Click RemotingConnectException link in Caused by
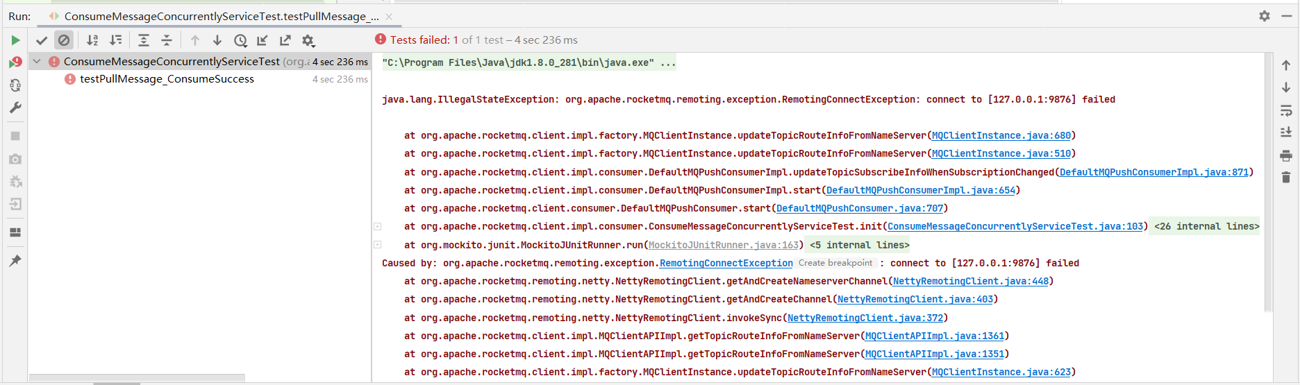The image size is (1300, 385). point(726,263)
